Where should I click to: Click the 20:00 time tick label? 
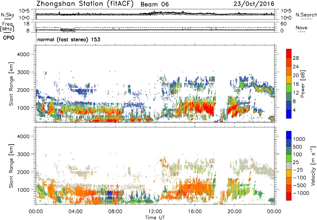pyautogui.click(x=234, y=212)
